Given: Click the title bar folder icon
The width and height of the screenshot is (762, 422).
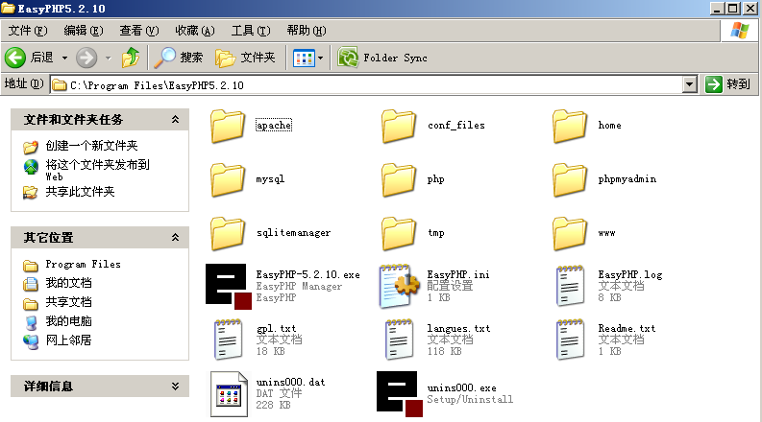Looking at the screenshot, I should (x=8, y=8).
